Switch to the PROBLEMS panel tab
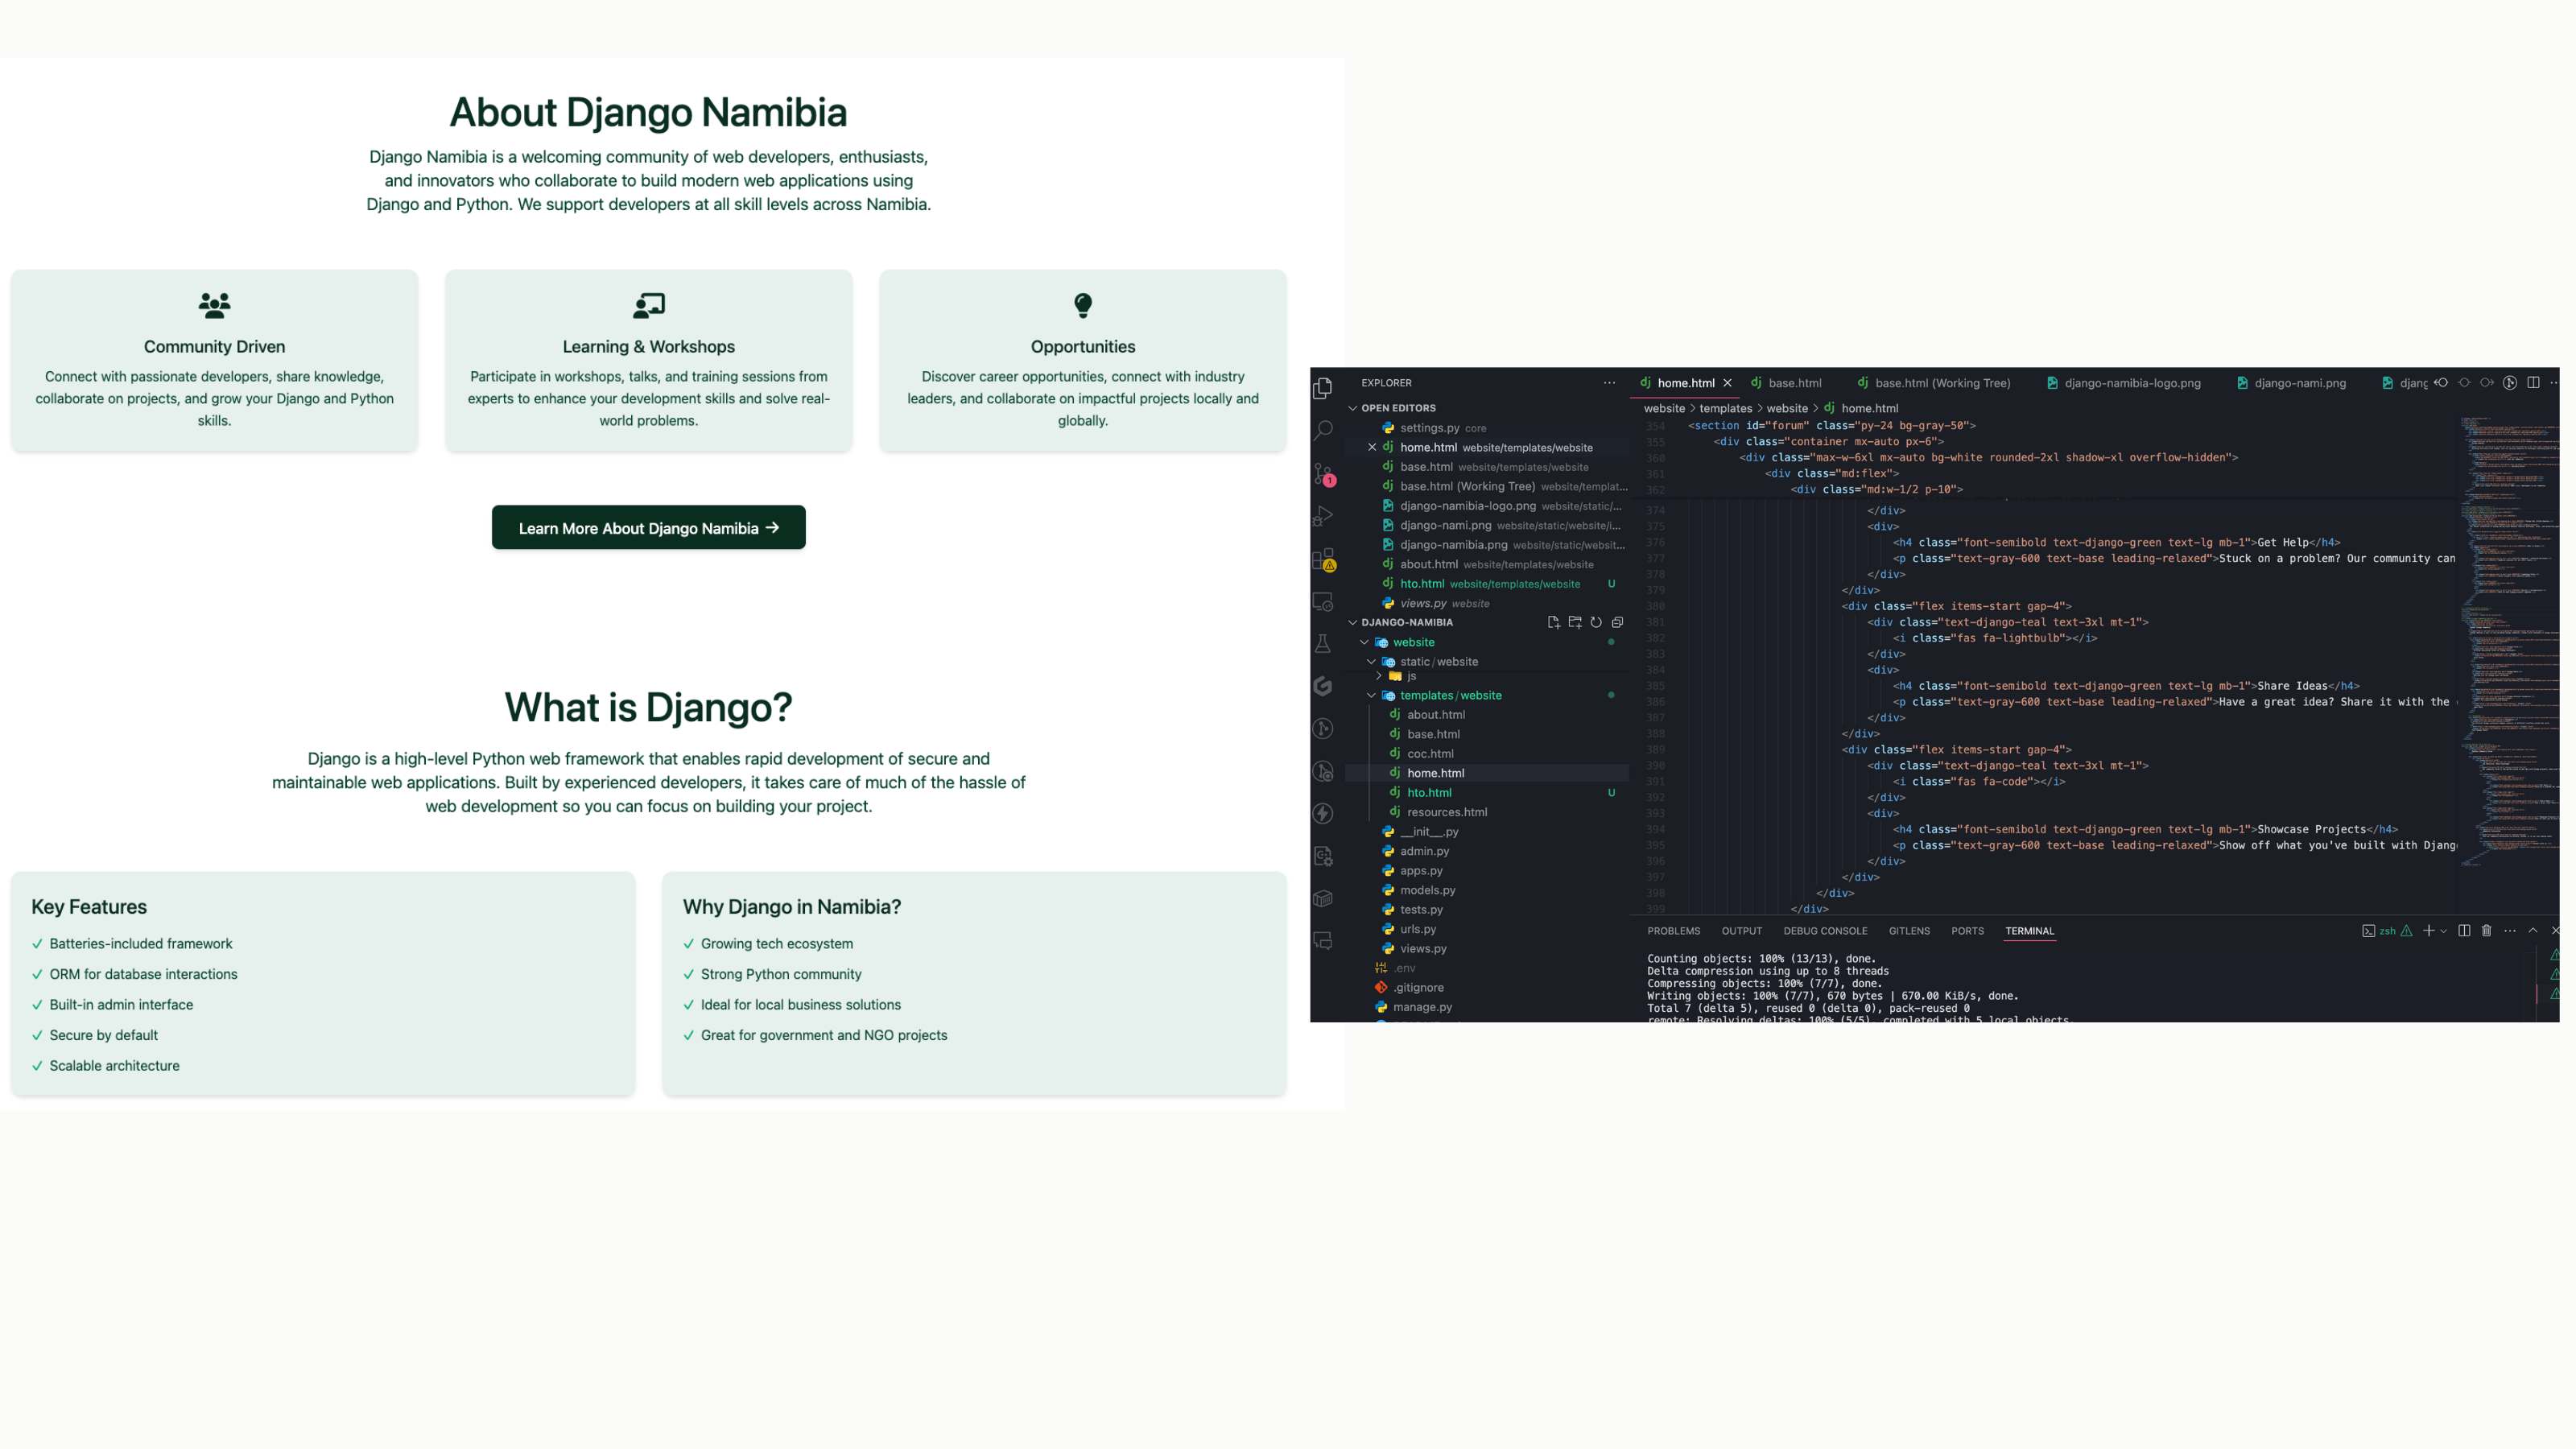2576x1449 pixels. 1673,931
